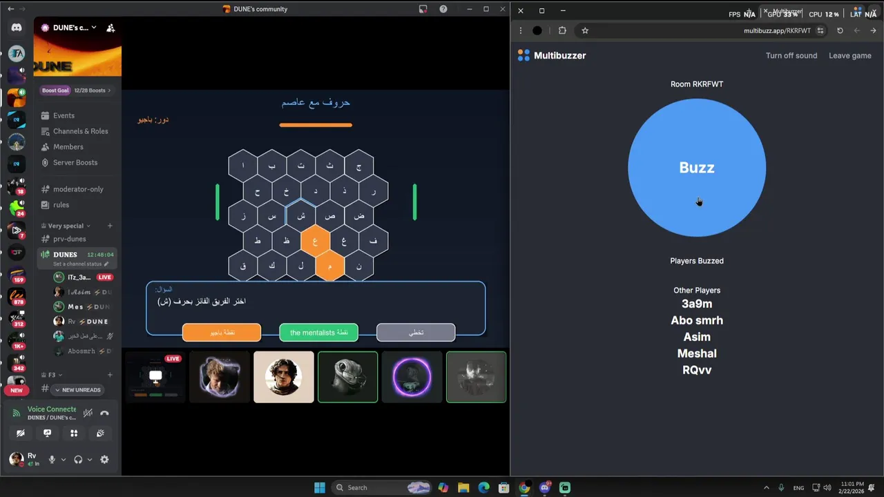This screenshot has height=497, width=884.
Task: Disconnect from voice with hang-up icon
Action: tap(104, 413)
